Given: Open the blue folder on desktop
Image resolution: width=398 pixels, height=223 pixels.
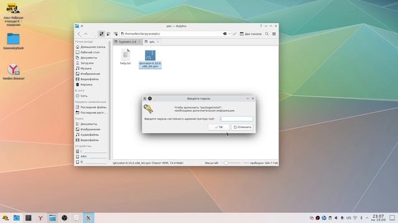Looking at the screenshot, I should coord(14,42).
